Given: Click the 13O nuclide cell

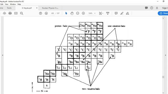Looking at the screenshot, I should (x=71, y=37).
